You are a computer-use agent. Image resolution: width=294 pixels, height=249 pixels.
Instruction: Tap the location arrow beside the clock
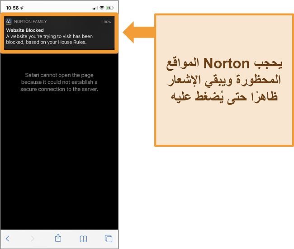[22, 8]
